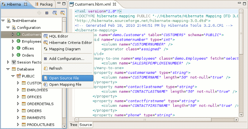
Task: Collapse the PUBLIC schema node
Action: tap(13, 76)
